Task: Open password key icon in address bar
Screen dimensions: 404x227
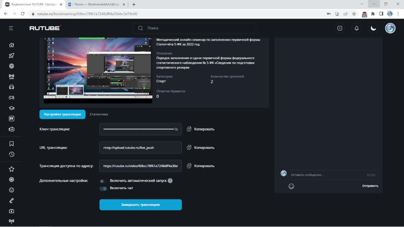Action: tap(329, 14)
